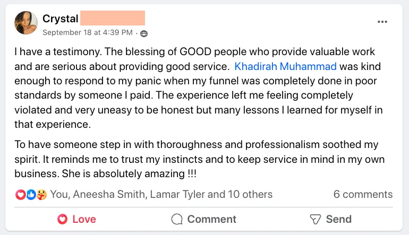Visit Khadirah Muhammad's tagged profile
409x235 pixels.
tap(285, 67)
